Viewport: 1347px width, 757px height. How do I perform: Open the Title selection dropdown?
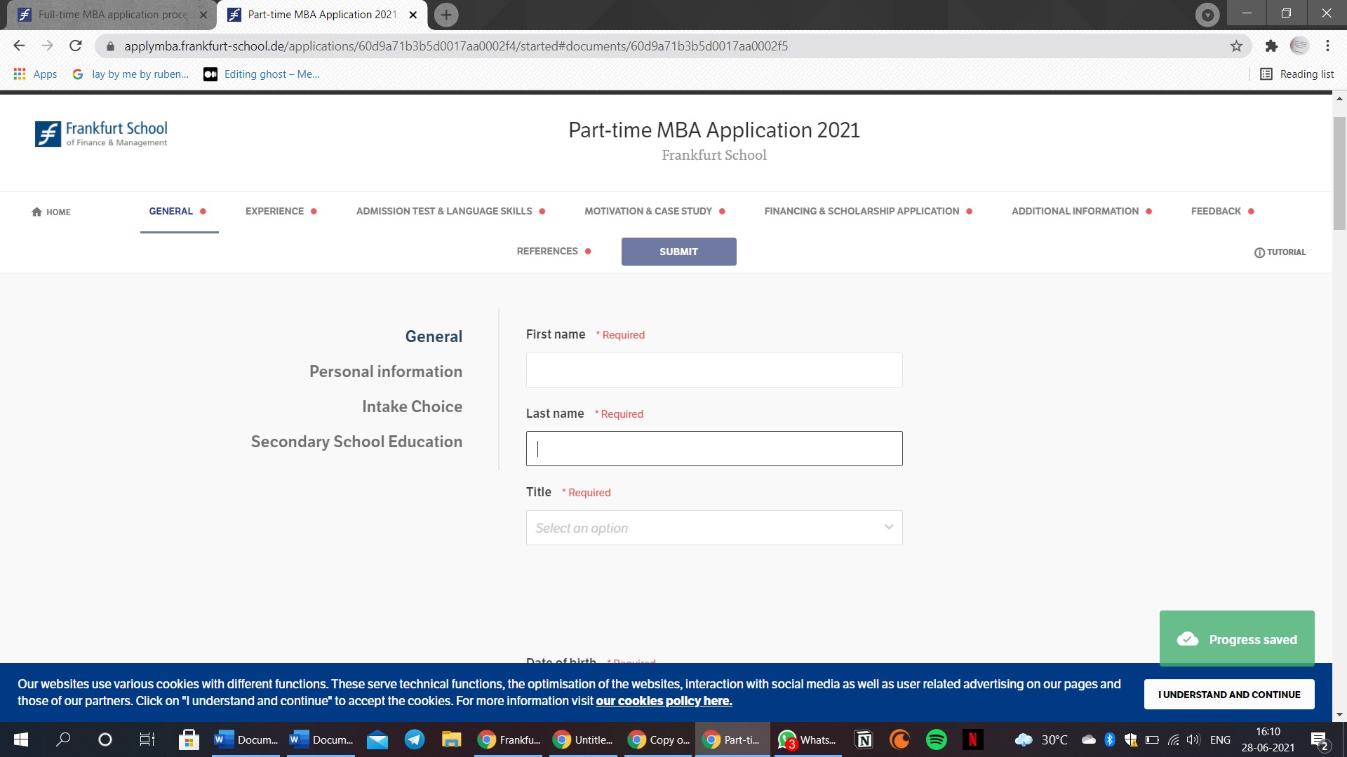pos(713,528)
